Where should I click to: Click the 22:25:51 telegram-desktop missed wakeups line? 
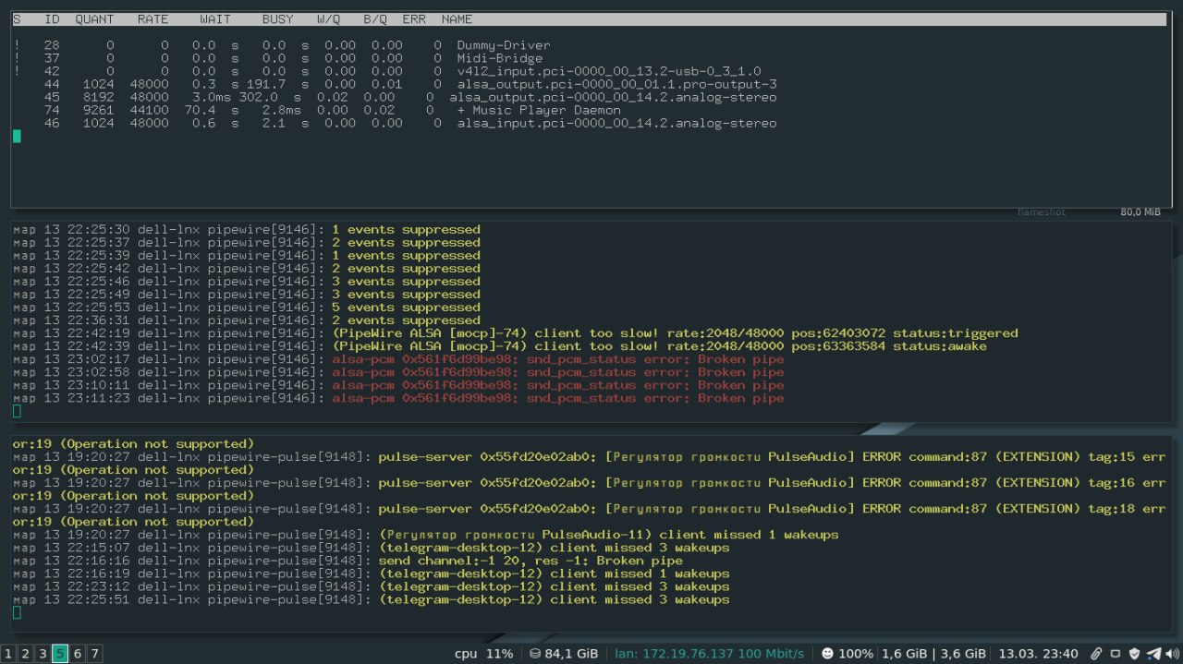coord(372,599)
